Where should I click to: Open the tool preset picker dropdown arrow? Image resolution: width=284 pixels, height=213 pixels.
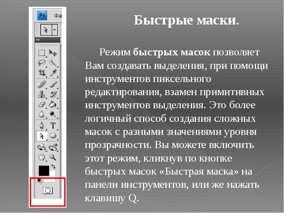click(55, 30)
